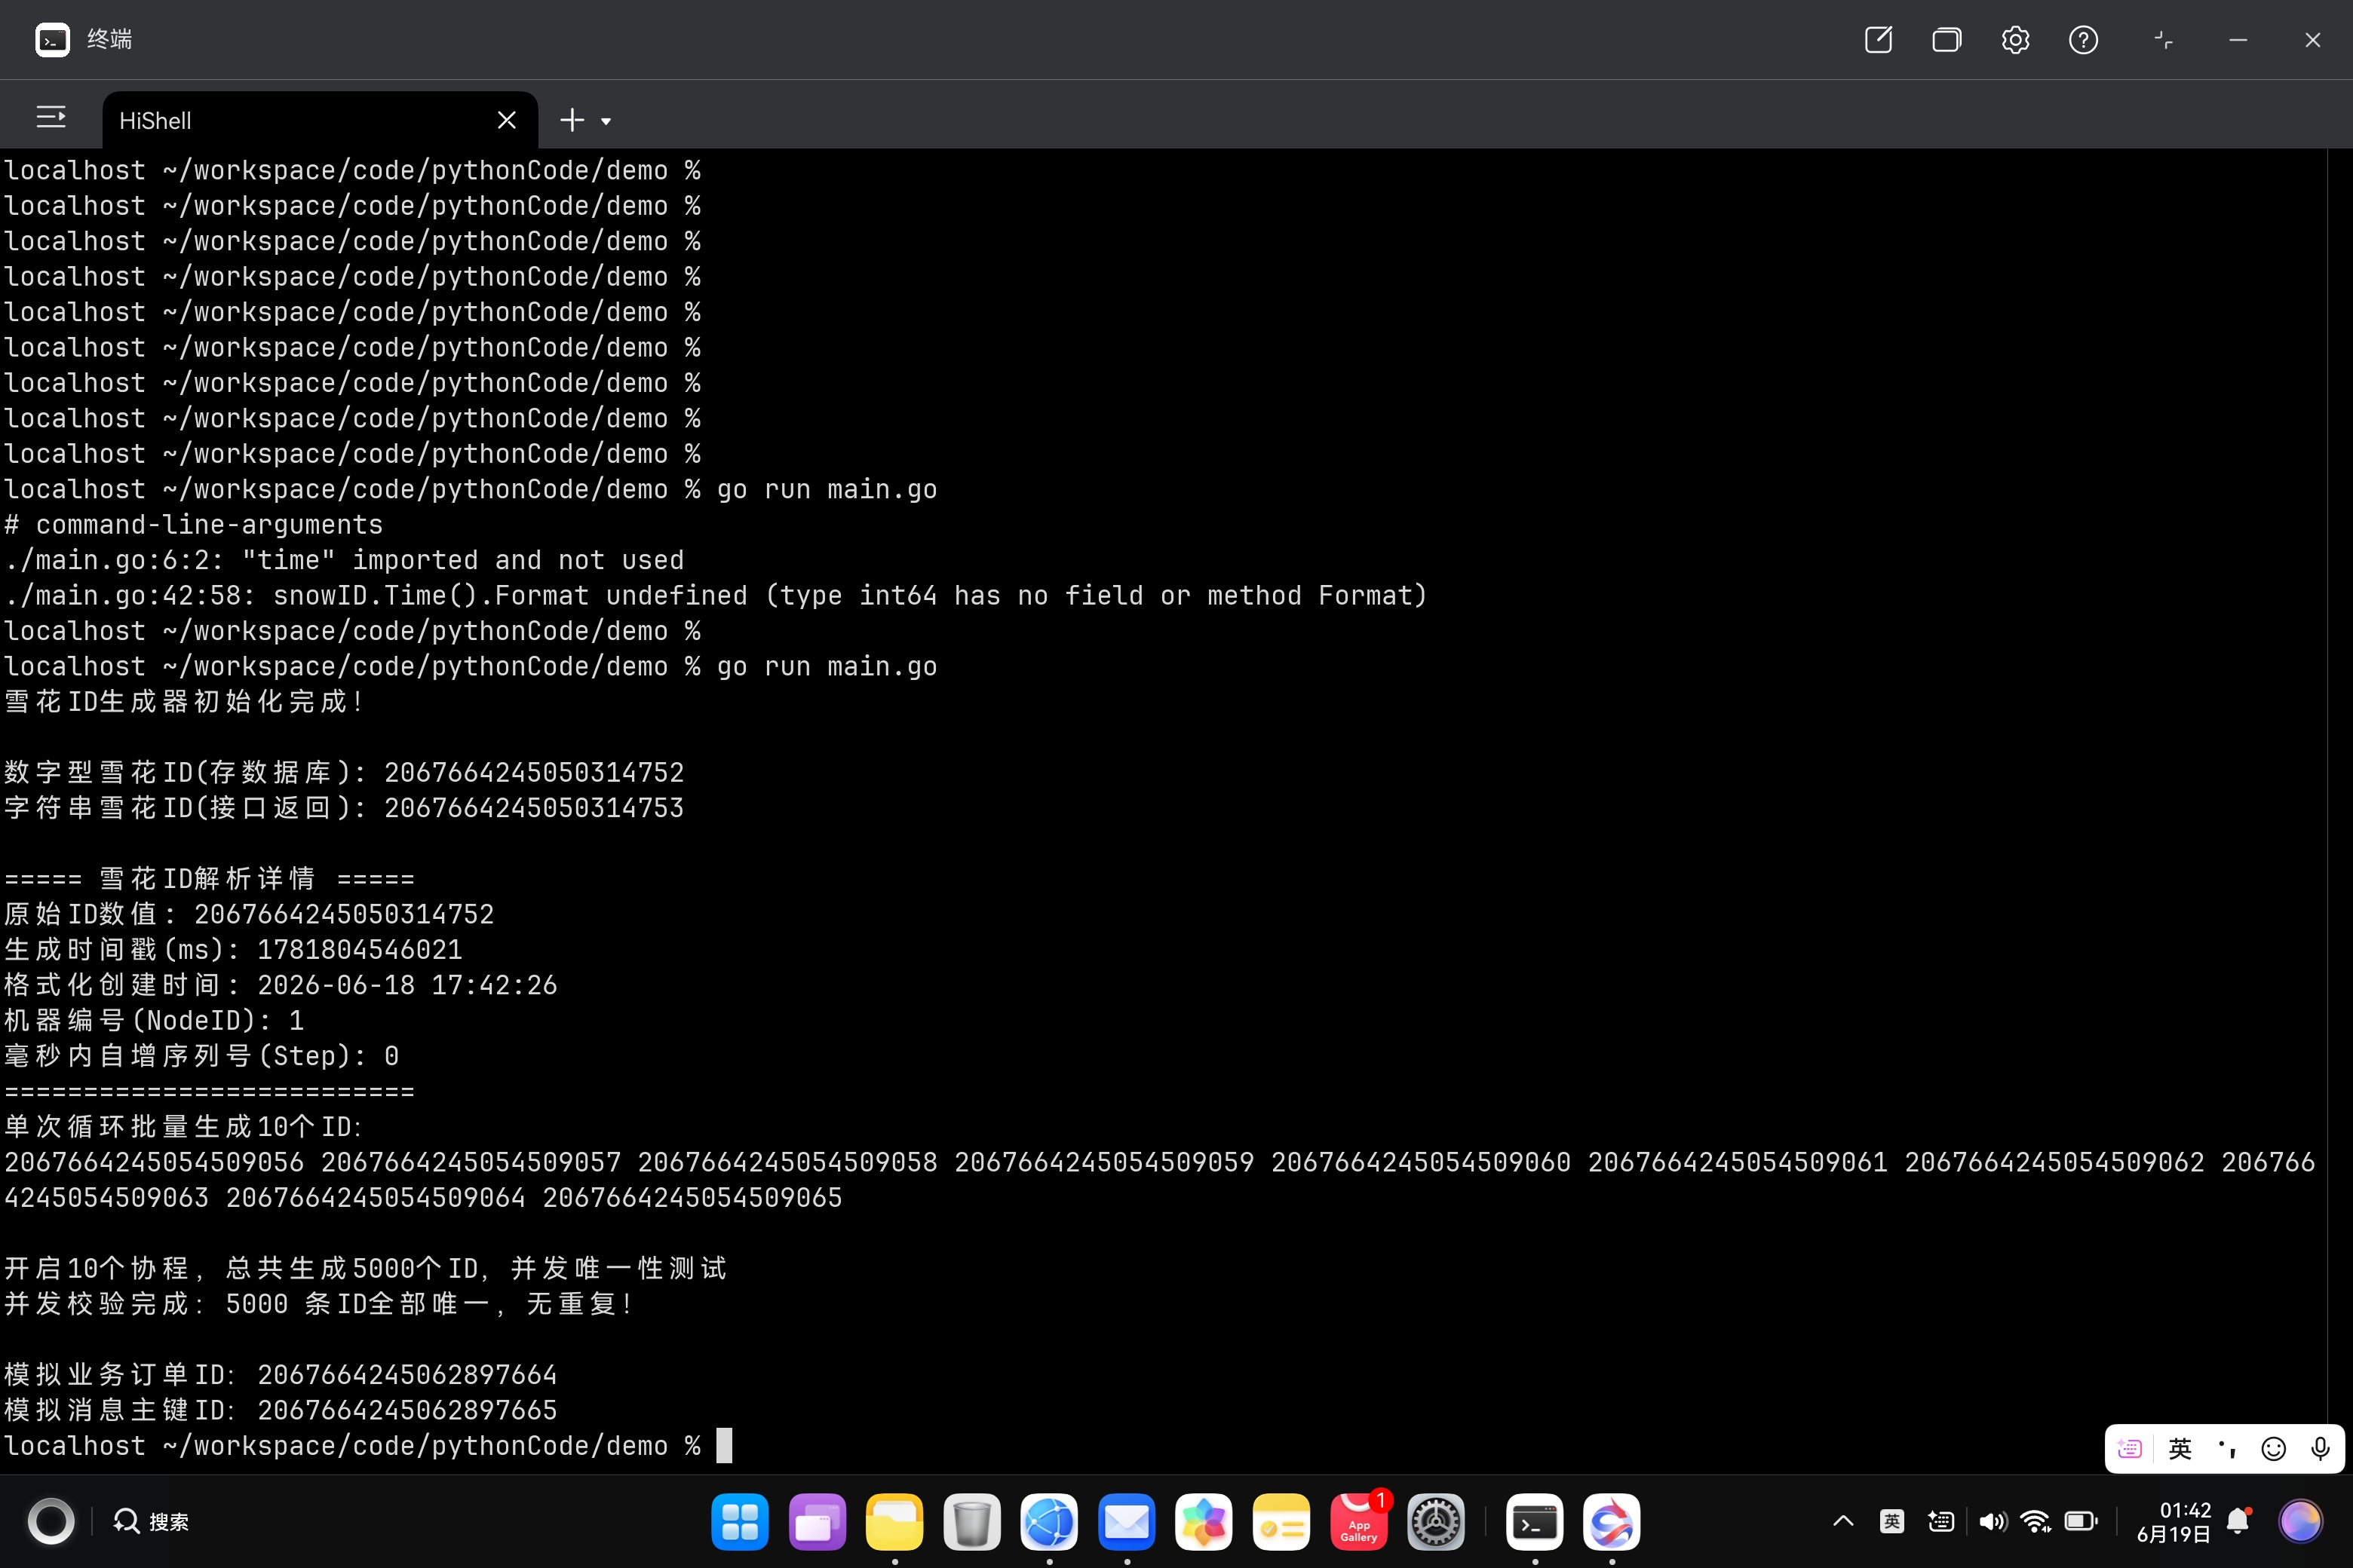Open the purple multitask window app in dock

coord(818,1522)
